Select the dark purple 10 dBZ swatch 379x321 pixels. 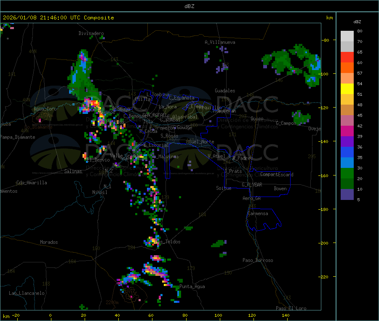[347, 194]
